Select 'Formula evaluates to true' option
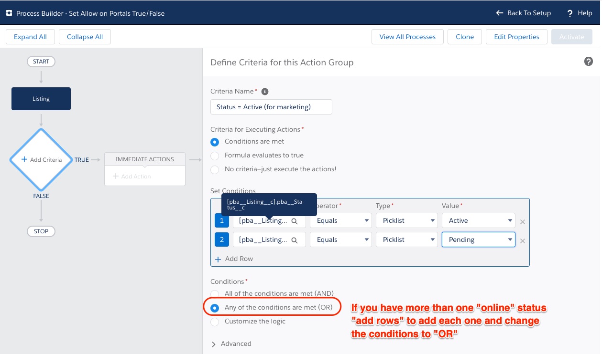 click(215, 156)
